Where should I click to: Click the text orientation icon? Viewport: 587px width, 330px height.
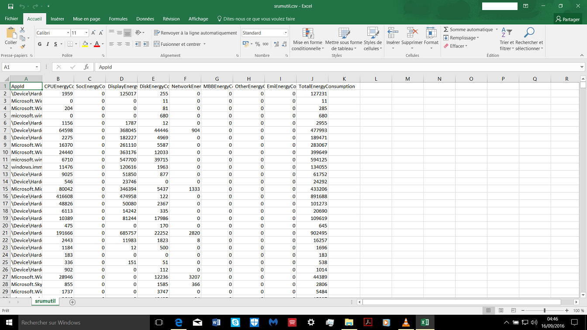138,33
